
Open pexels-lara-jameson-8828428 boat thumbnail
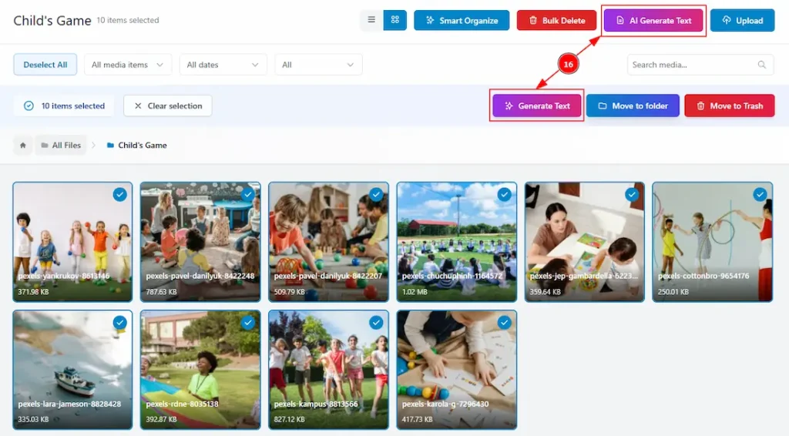pyautogui.click(x=72, y=370)
